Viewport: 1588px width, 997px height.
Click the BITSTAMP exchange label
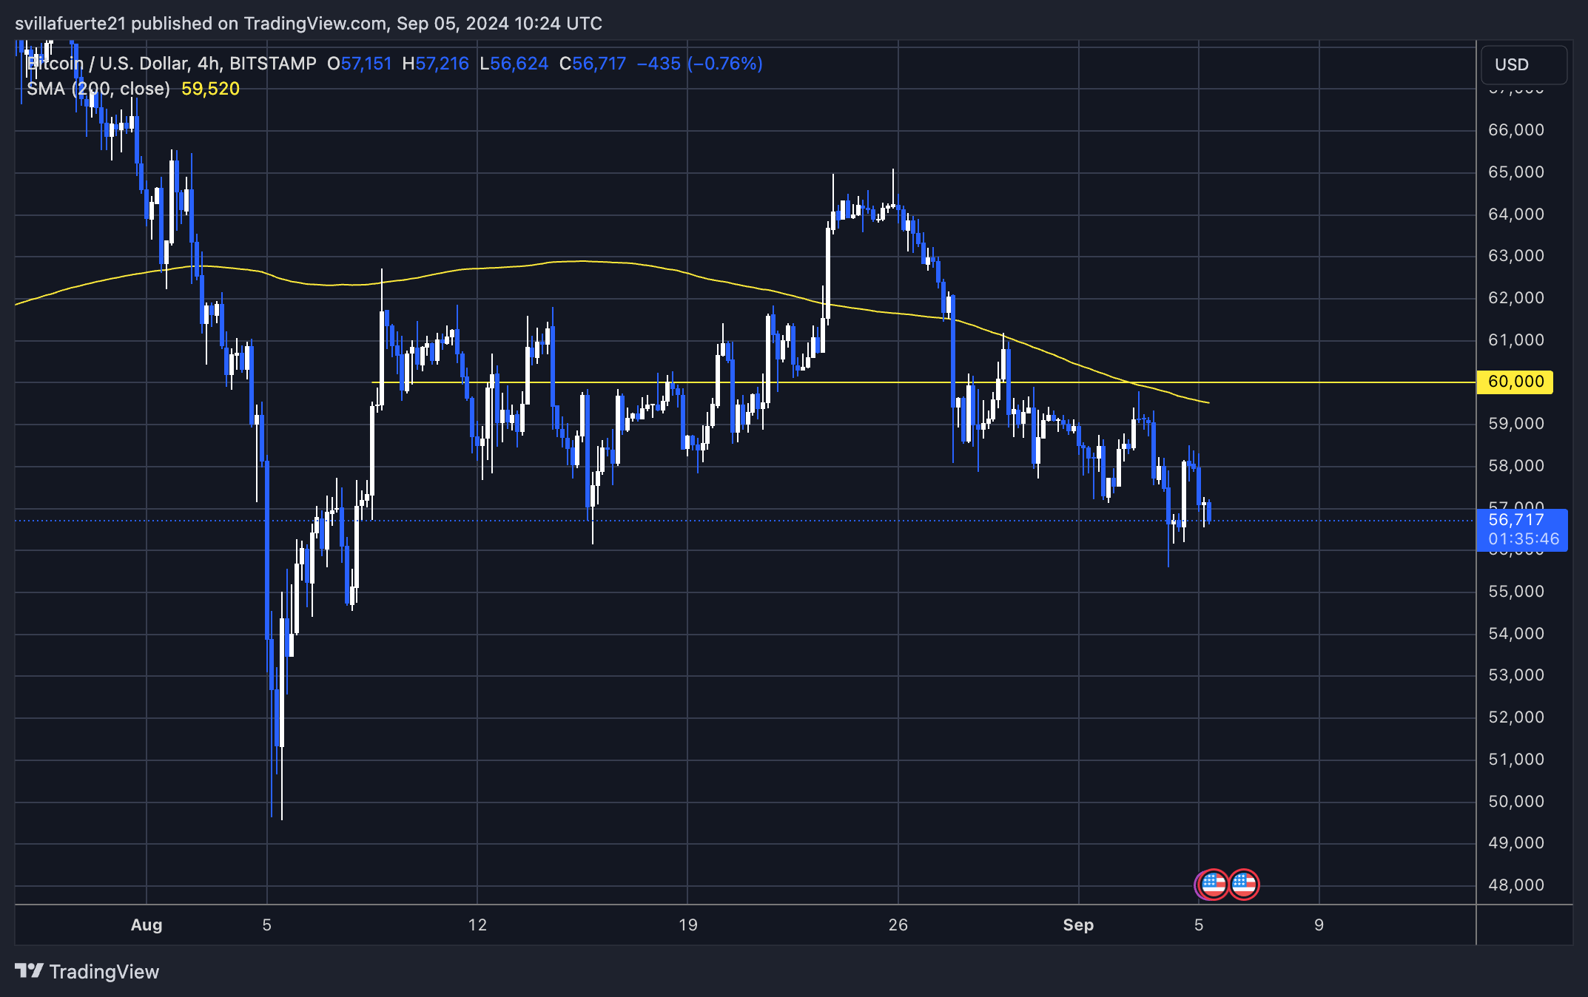[273, 64]
